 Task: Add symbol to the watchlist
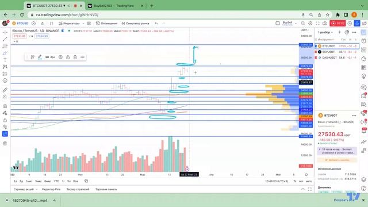(x=339, y=32)
